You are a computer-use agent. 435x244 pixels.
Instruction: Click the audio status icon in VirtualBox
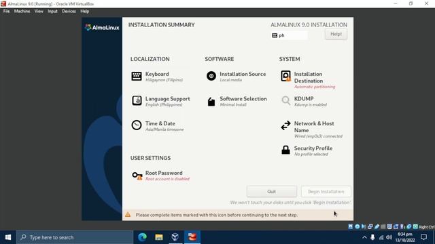tap(364, 226)
